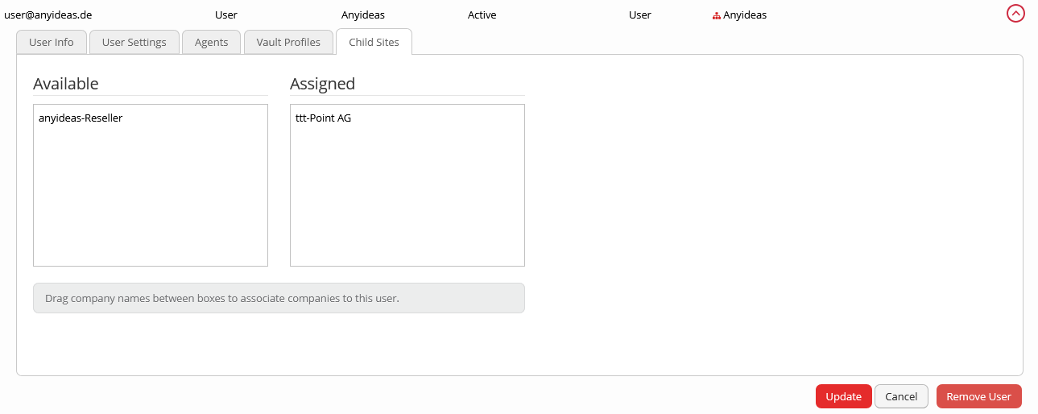
Task: Click the Cancel button
Action: tap(901, 396)
